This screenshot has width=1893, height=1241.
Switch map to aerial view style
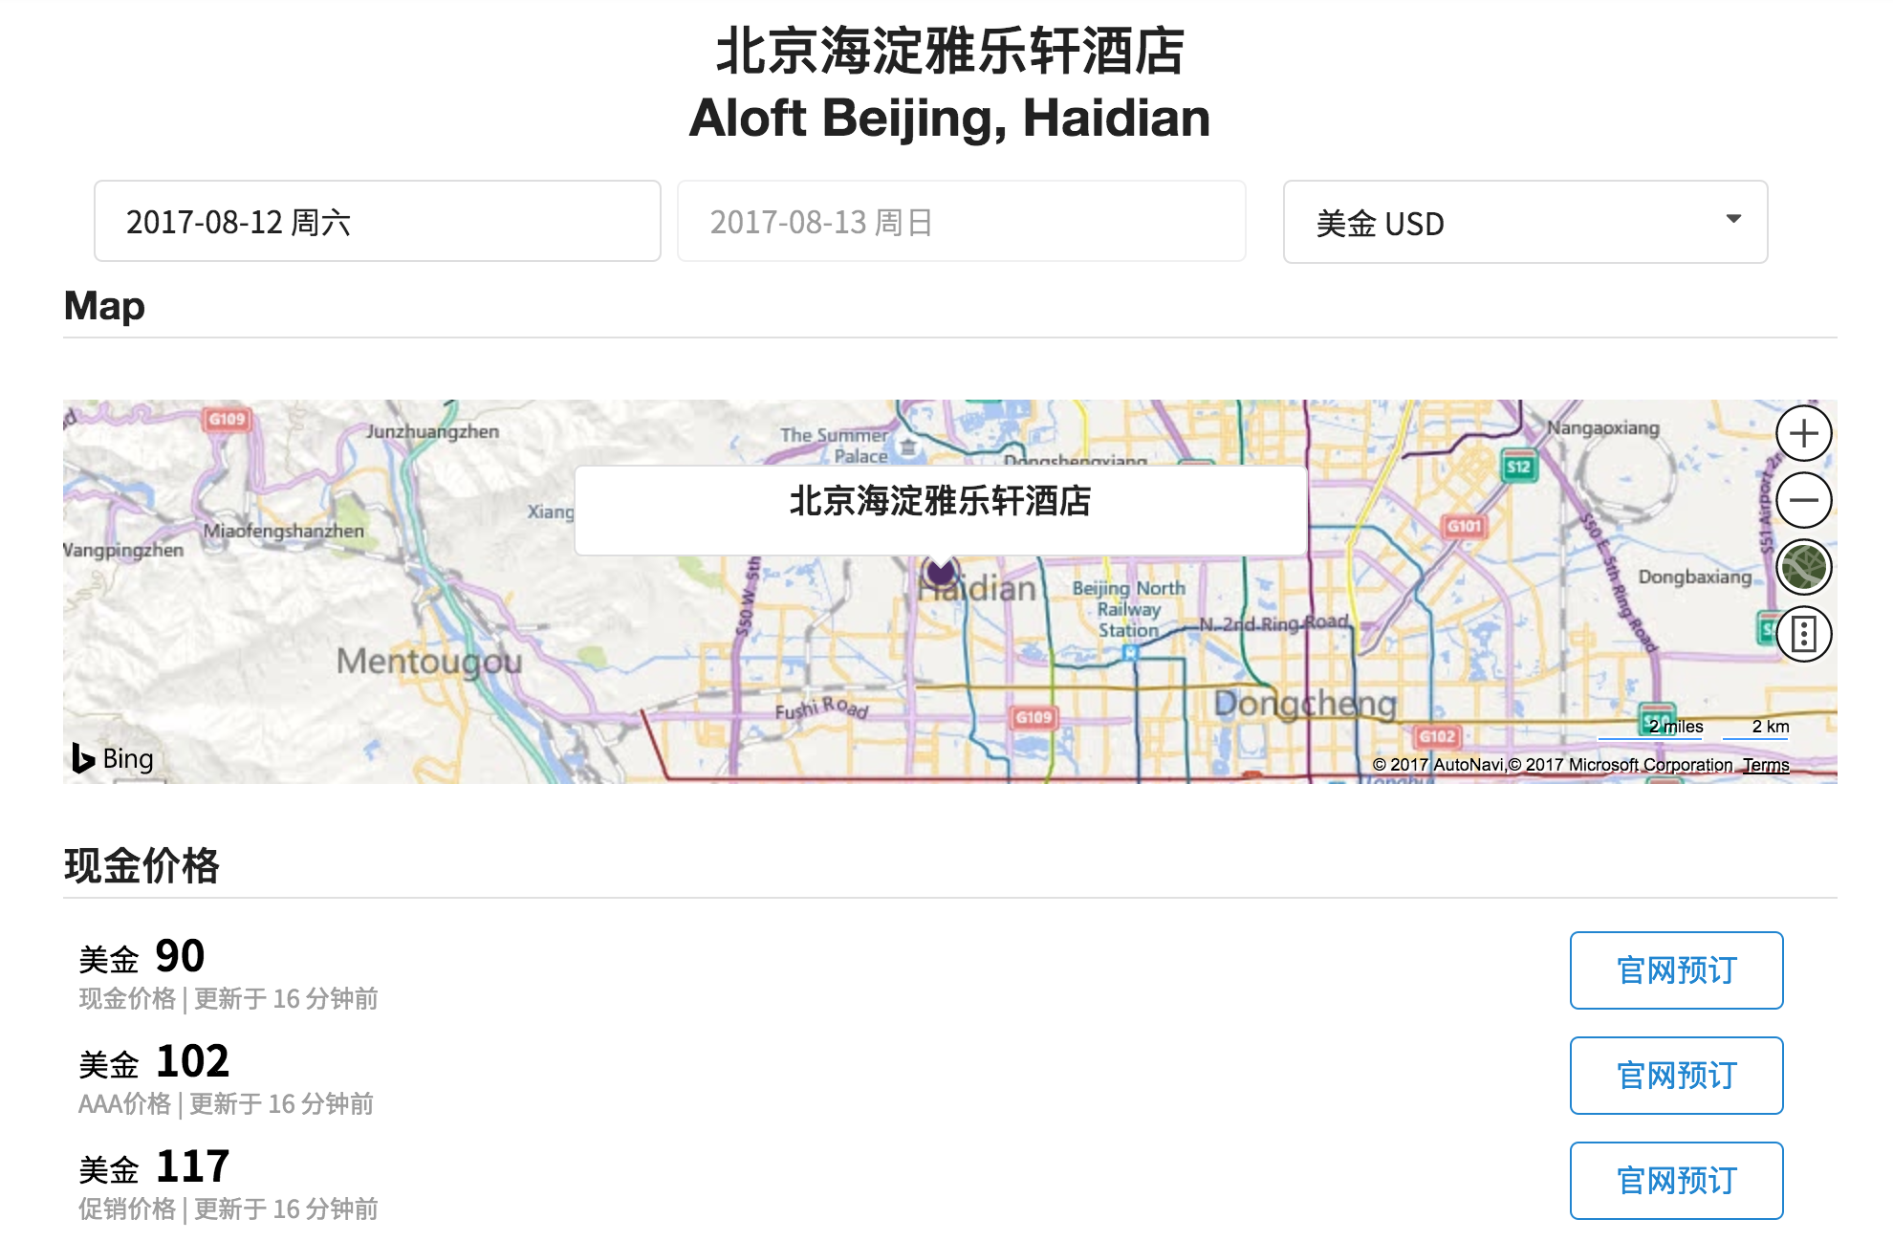[x=1803, y=567]
